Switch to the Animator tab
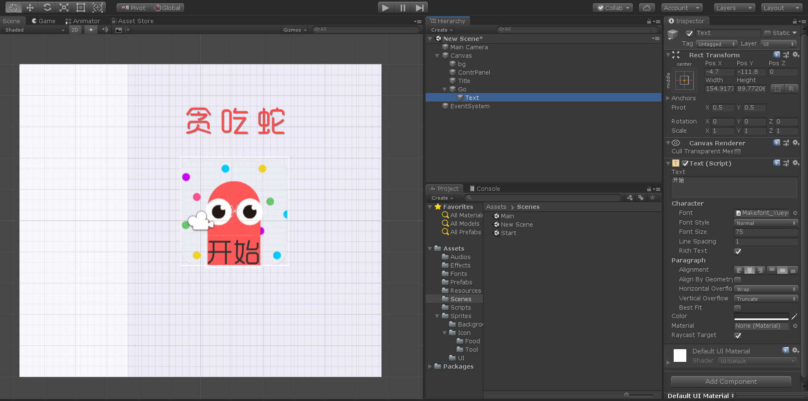808x401 pixels. pos(83,21)
